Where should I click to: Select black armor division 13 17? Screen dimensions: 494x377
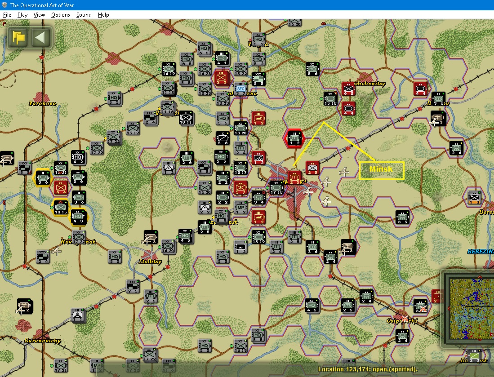click(x=240, y=168)
